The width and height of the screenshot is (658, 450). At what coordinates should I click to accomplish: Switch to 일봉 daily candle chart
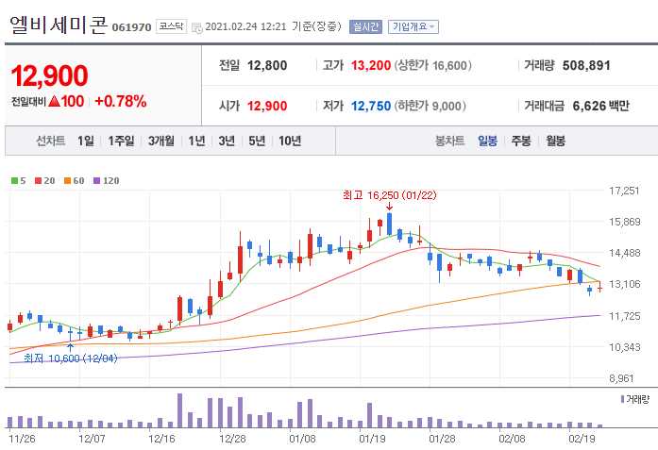click(488, 141)
